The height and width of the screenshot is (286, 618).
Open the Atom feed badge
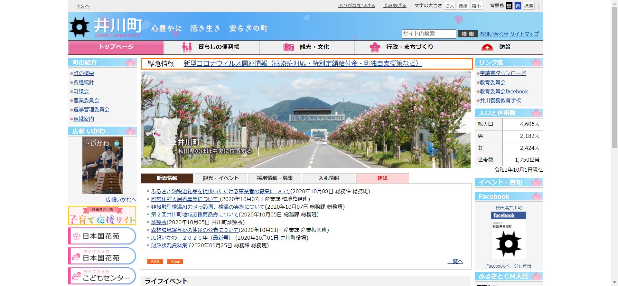(175, 262)
